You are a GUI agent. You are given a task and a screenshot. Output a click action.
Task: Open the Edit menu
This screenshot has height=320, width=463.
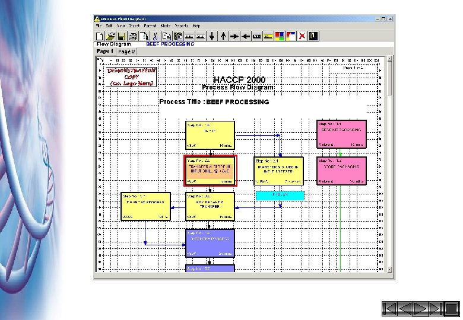tap(109, 25)
